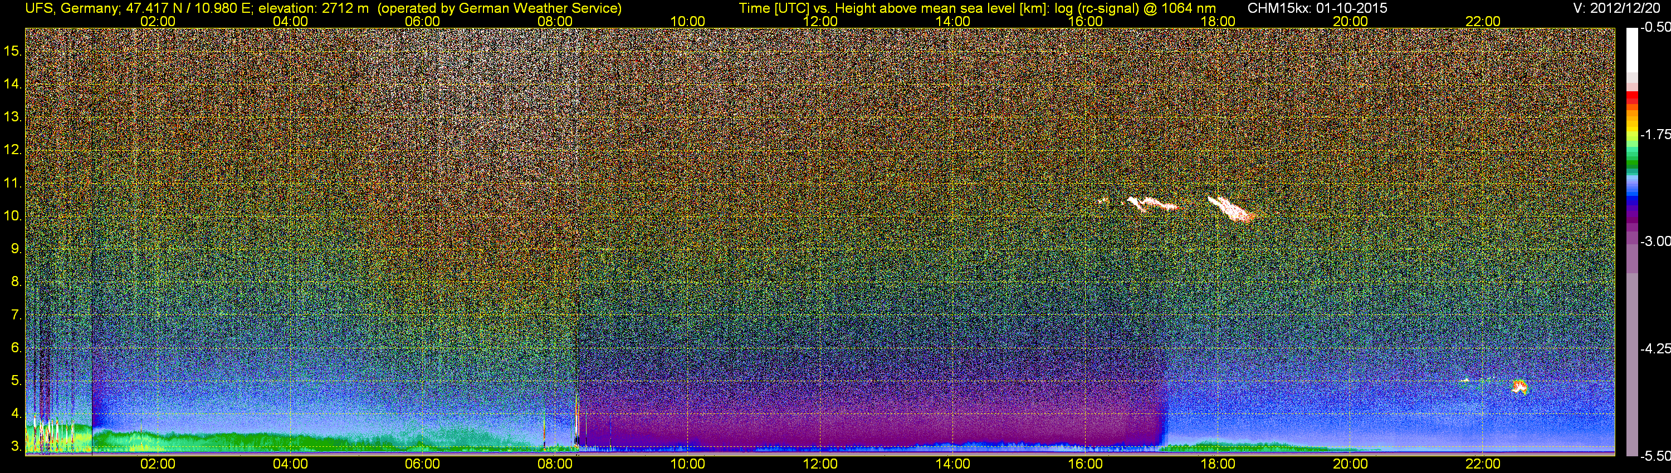Click the 12:00 label on the lower time axis
1671x473 pixels.
tap(820, 464)
